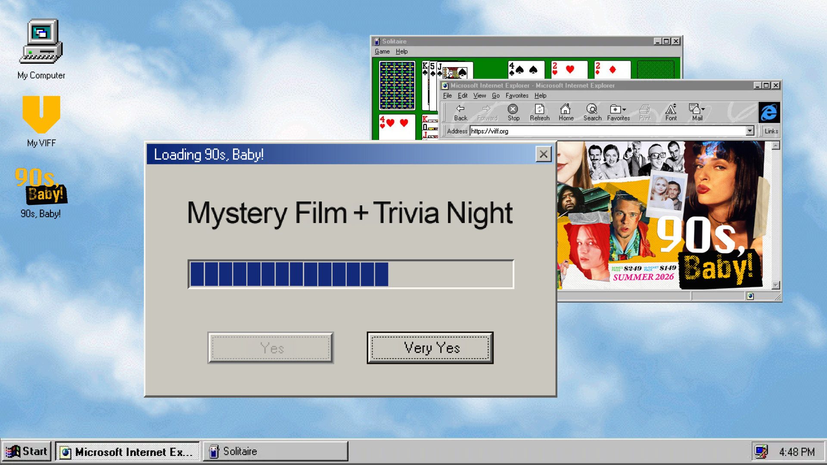Image resolution: width=827 pixels, height=465 pixels.
Task: Close the Loading 90s, Baby! dialog
Action: (x=544, y=154)
